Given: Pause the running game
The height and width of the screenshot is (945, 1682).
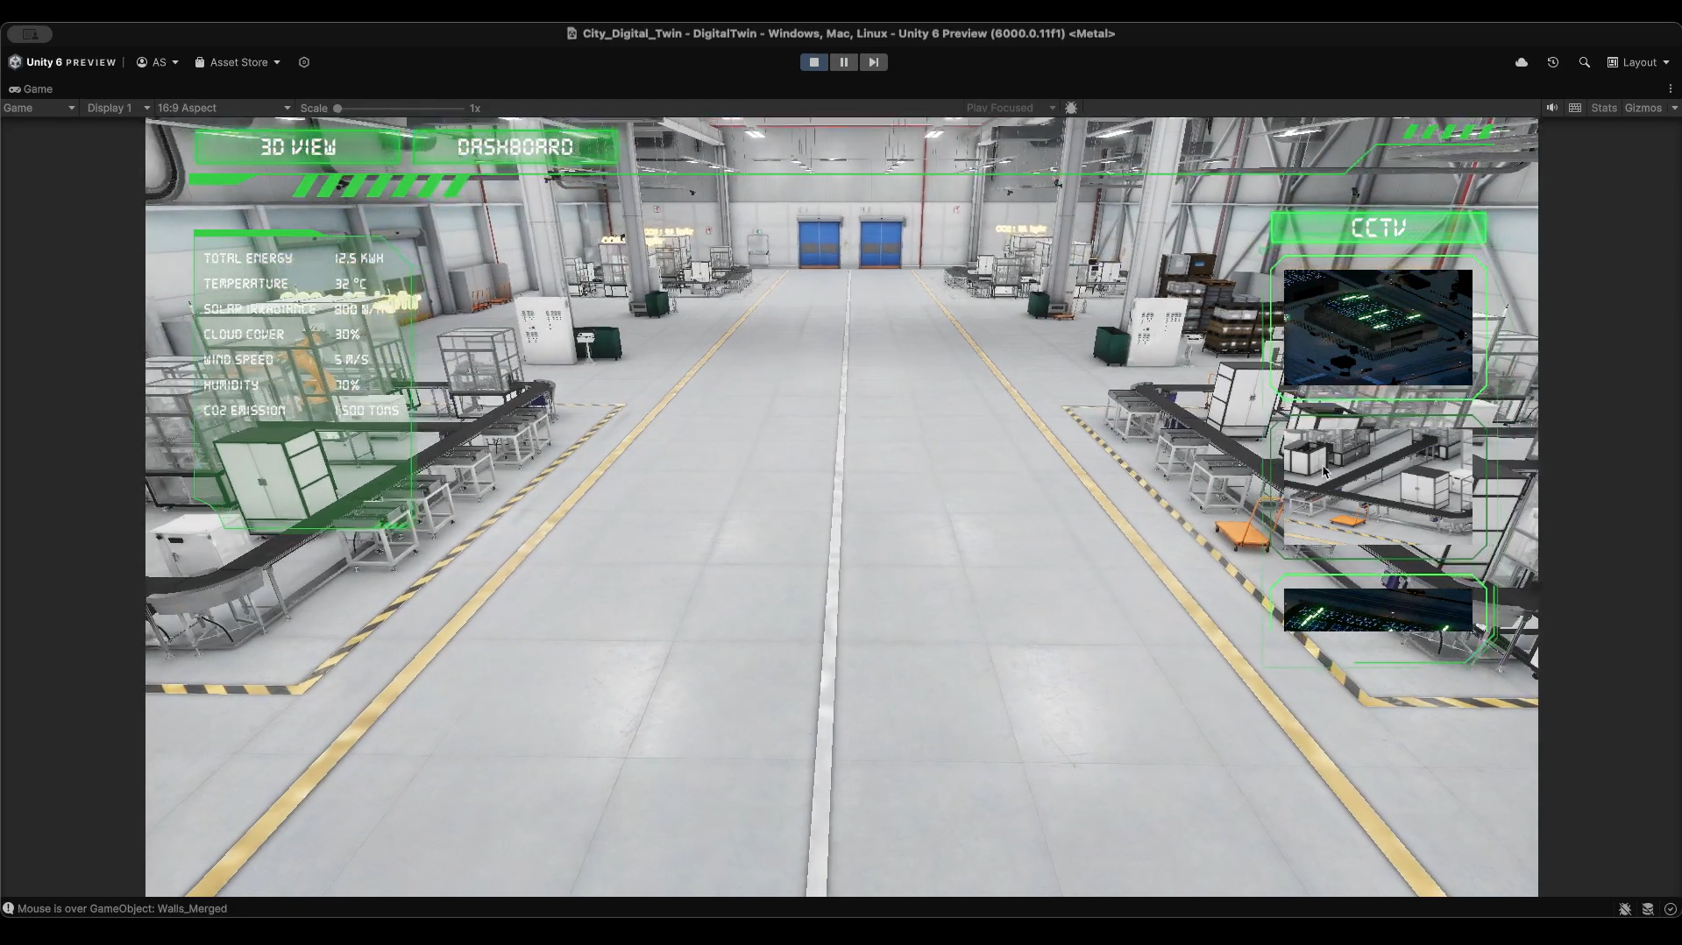Looking at the screenshot, I should 843,62.
